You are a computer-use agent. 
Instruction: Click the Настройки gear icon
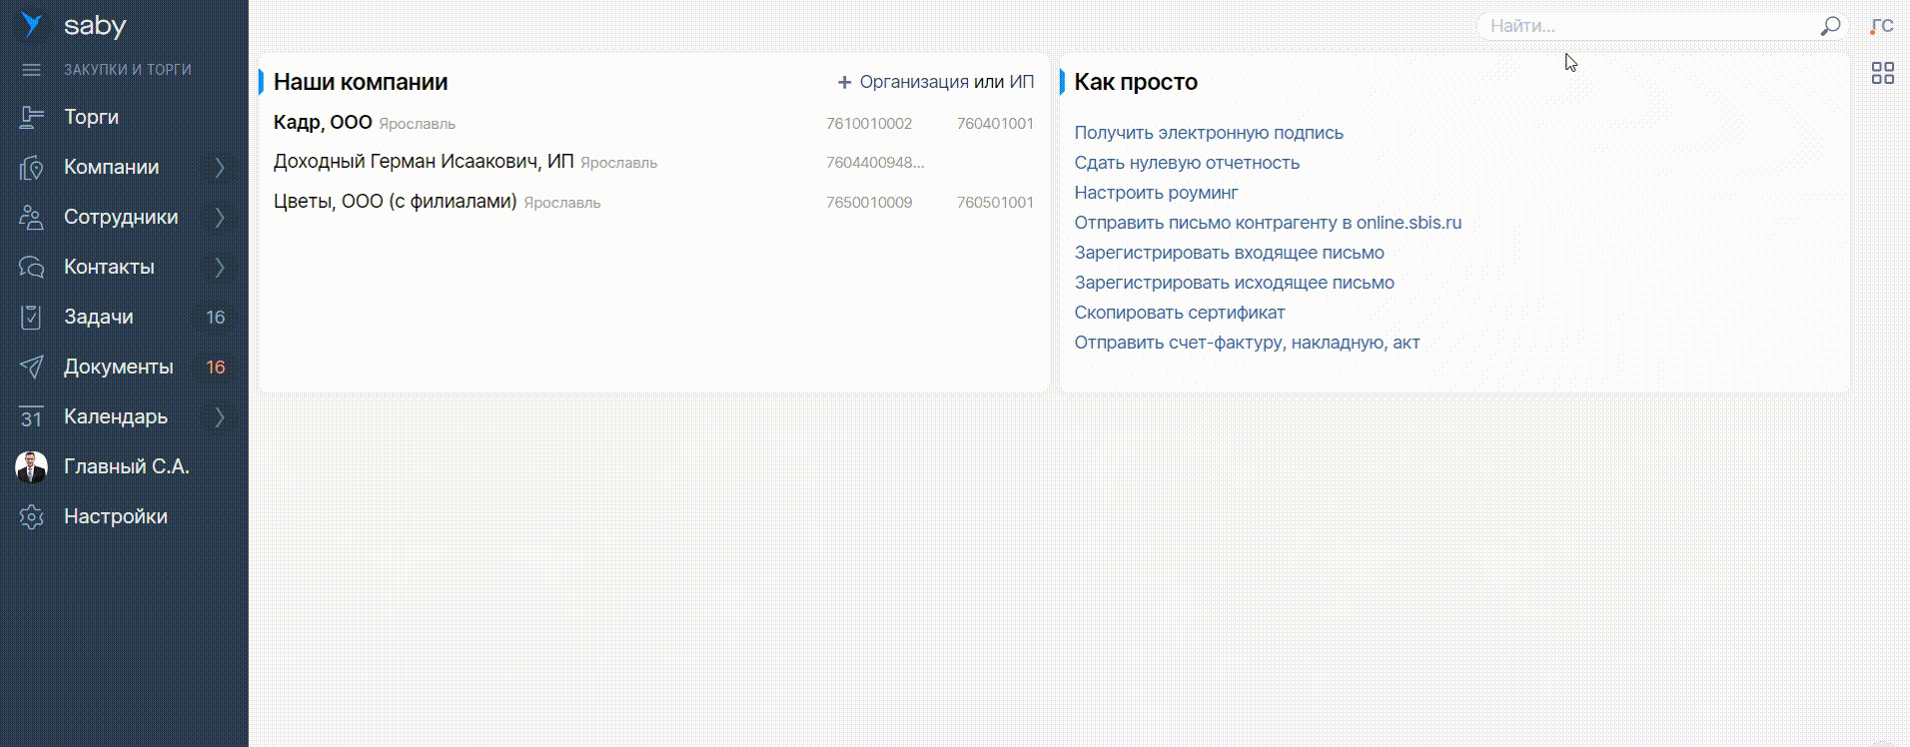point(32,517)
